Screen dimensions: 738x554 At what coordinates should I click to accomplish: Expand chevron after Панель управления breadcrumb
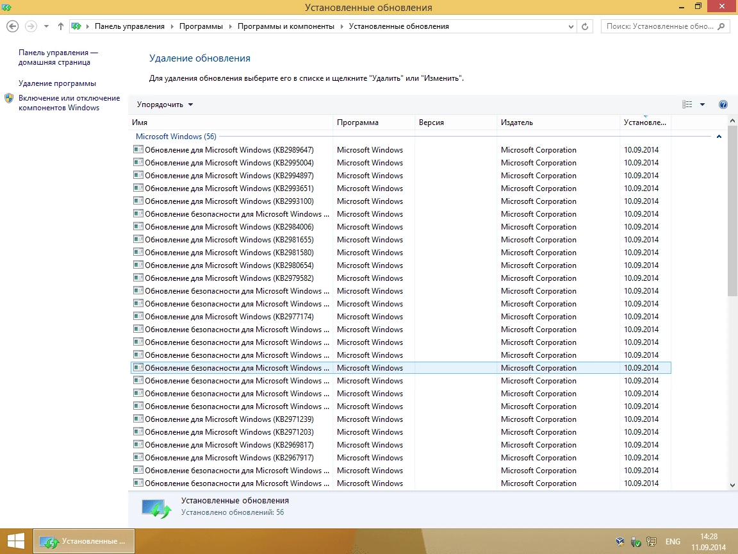tap(172, 26)
